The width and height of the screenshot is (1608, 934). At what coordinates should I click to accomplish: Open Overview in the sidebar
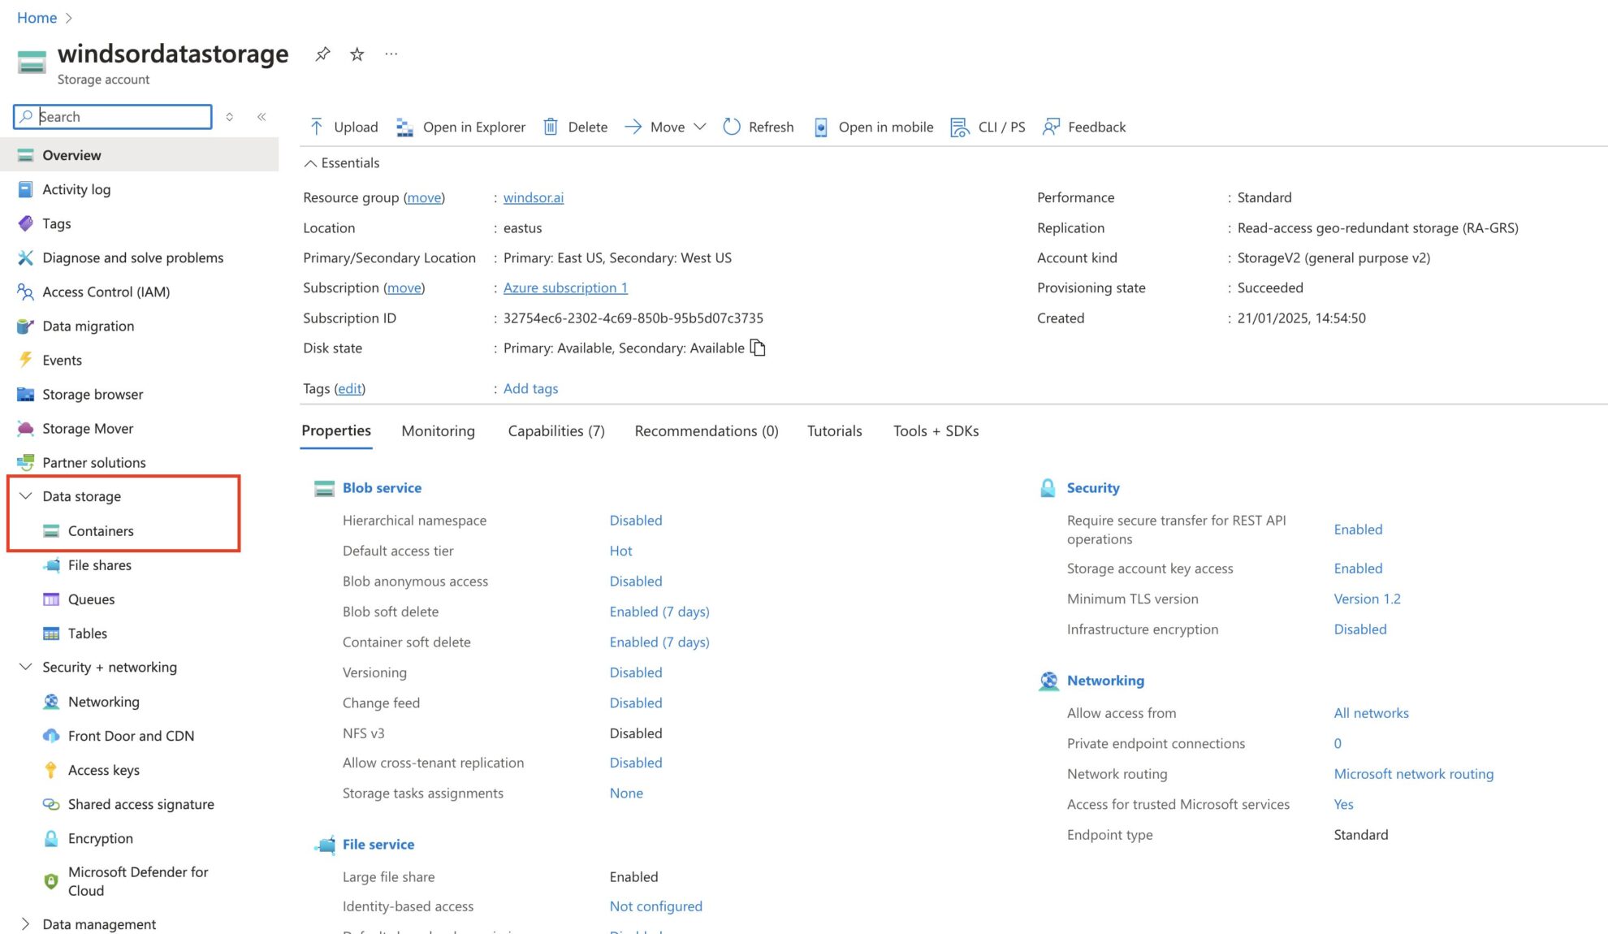click(x=140, y=155)
